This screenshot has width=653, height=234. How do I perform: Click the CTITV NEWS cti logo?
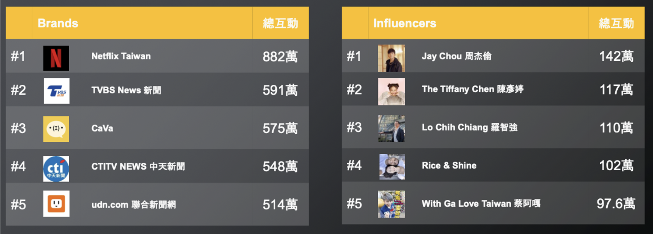tap(56, 169)
